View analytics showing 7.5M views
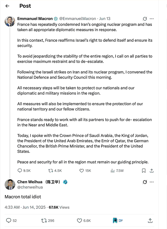 (117, 171)
